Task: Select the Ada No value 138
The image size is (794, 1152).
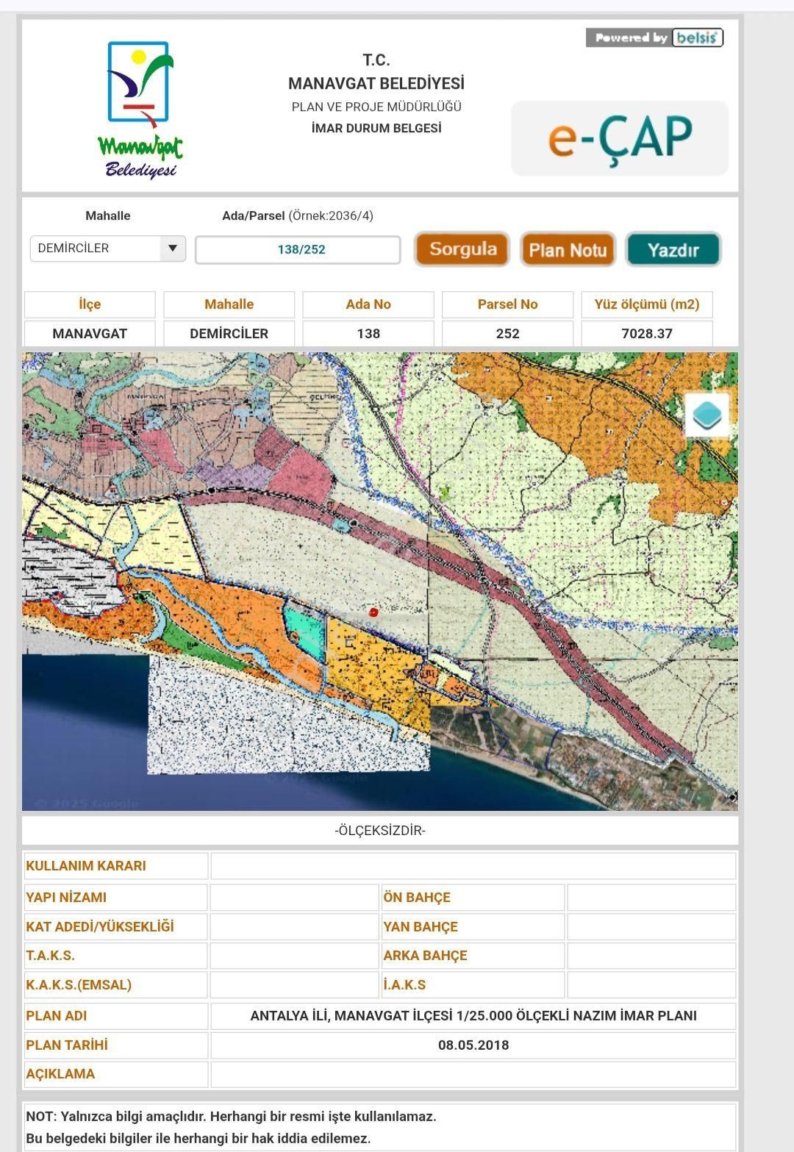Action: tap(368, 334)
